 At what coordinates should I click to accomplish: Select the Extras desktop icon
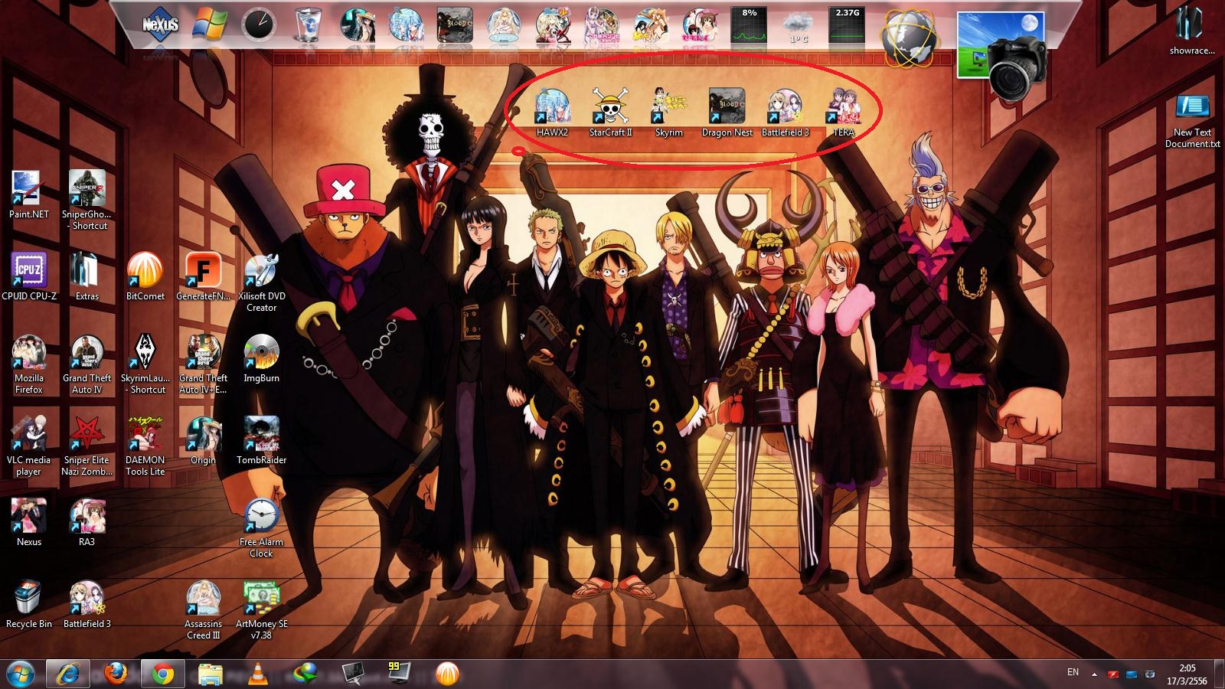click(x=87, y=276)
